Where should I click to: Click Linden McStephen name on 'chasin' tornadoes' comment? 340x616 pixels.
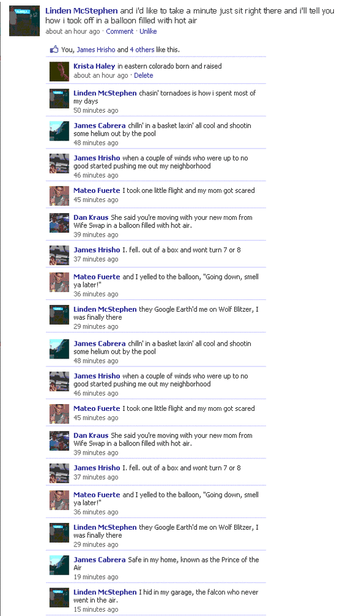tap(105, 93)
